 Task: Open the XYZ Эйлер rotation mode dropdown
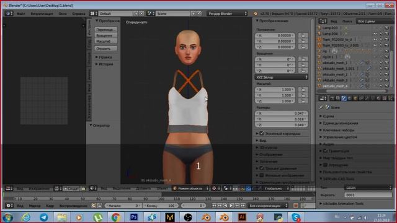click(281, 77)
